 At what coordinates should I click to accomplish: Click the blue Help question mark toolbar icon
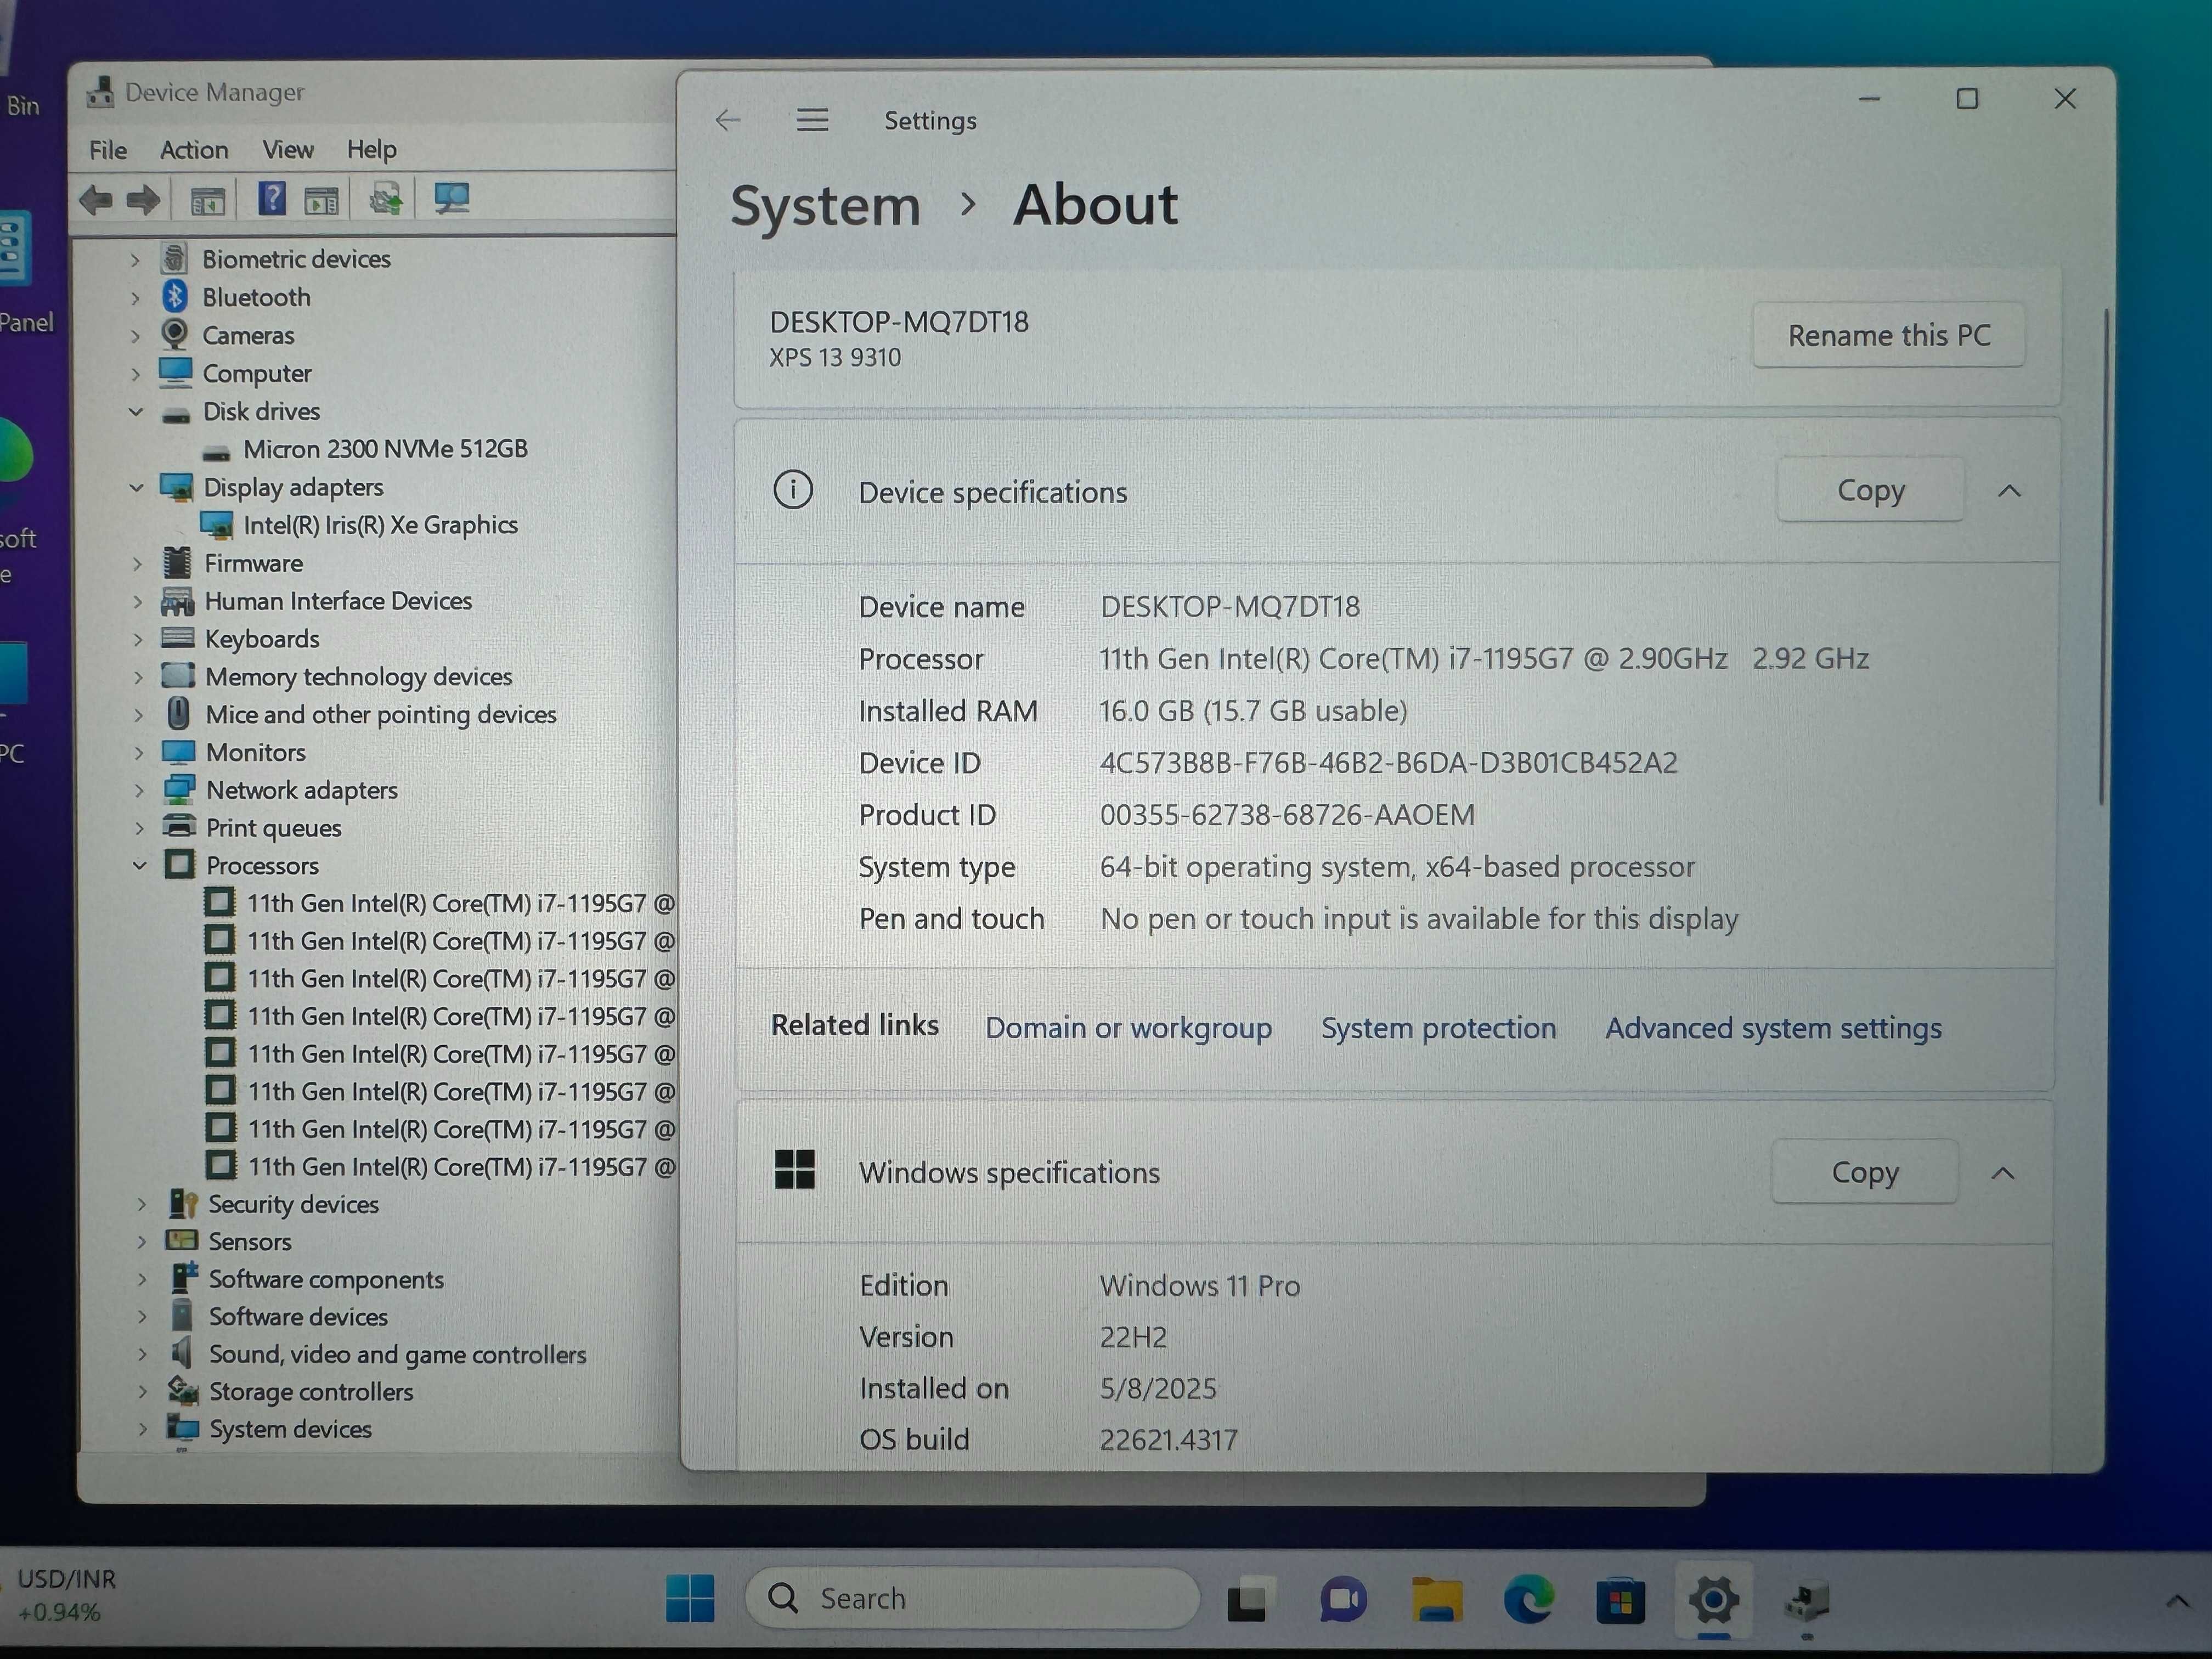tap(272, 199)
